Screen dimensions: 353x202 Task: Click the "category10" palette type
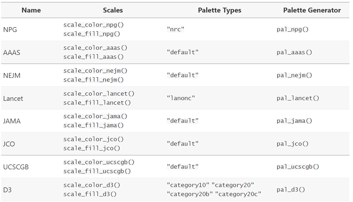(188, 185)
